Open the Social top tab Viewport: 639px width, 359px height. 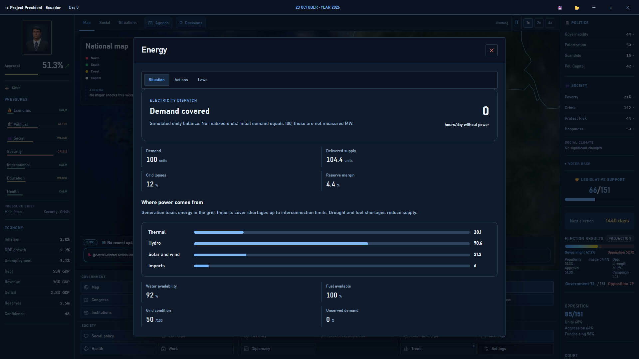[105, 23]
